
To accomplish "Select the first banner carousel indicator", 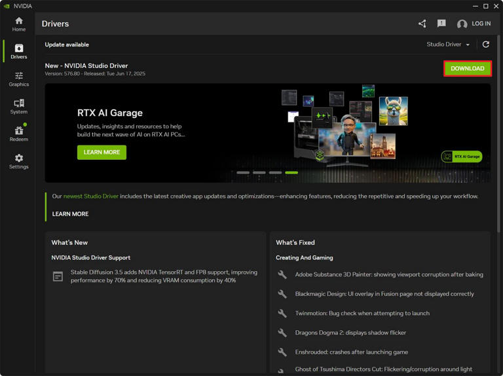I will (x=243, y=172).
